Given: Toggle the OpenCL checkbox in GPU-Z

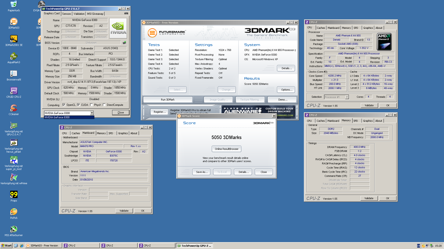Looking at the screenshot, I should (x=64, y=105).
